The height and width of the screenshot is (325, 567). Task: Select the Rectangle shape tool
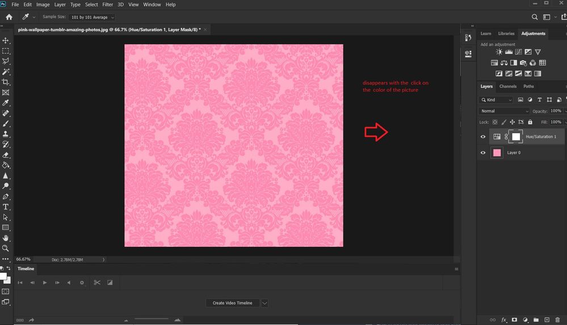(6, 228)
